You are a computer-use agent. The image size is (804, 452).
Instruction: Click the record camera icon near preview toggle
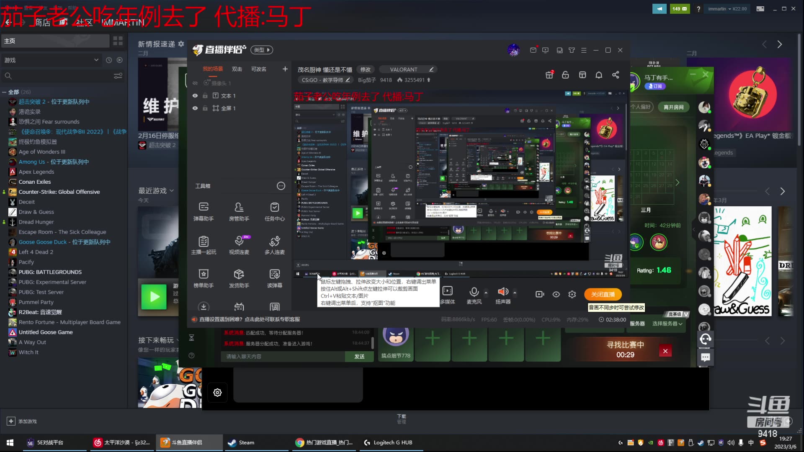click(540, 295)
